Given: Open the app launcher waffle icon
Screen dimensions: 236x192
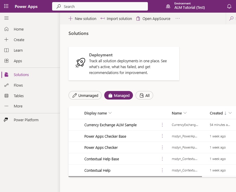Looking at the screenshot, I should (6, 6).
